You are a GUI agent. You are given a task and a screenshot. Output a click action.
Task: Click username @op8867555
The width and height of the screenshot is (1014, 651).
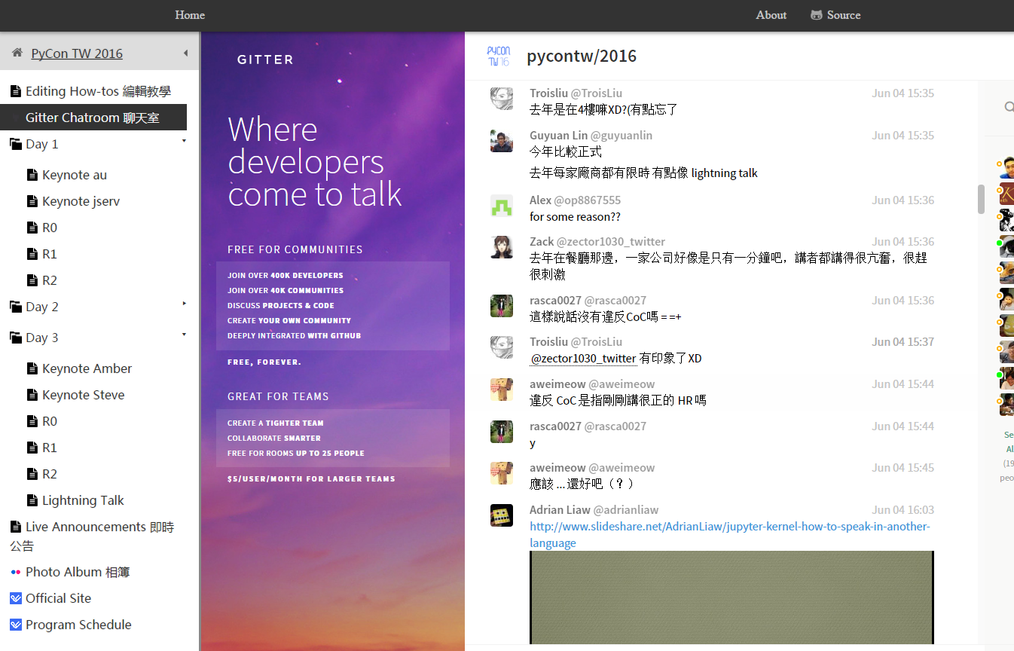coord(588,200)
